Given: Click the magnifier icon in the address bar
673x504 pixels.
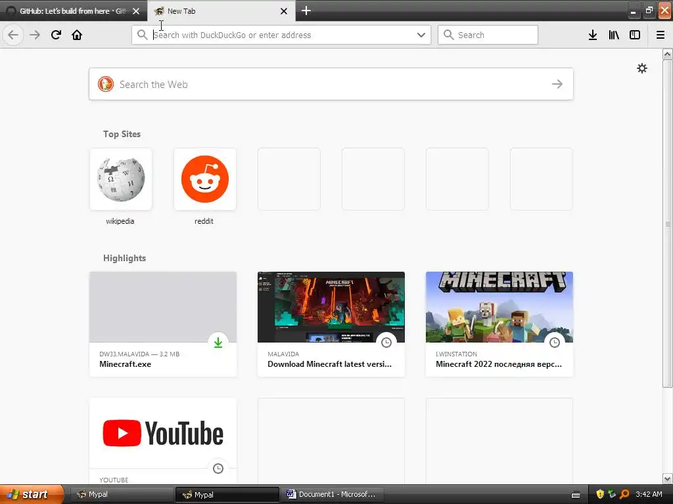Looking at the screenshot, I should coord(142,35).
